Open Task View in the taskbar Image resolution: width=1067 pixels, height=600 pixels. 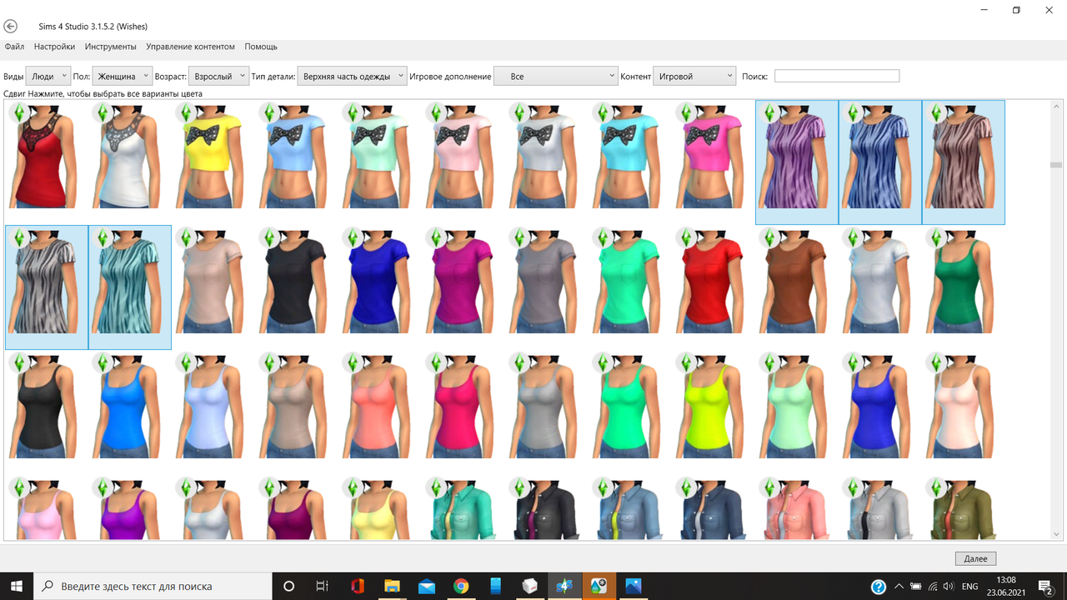click(x=323, y=586)
